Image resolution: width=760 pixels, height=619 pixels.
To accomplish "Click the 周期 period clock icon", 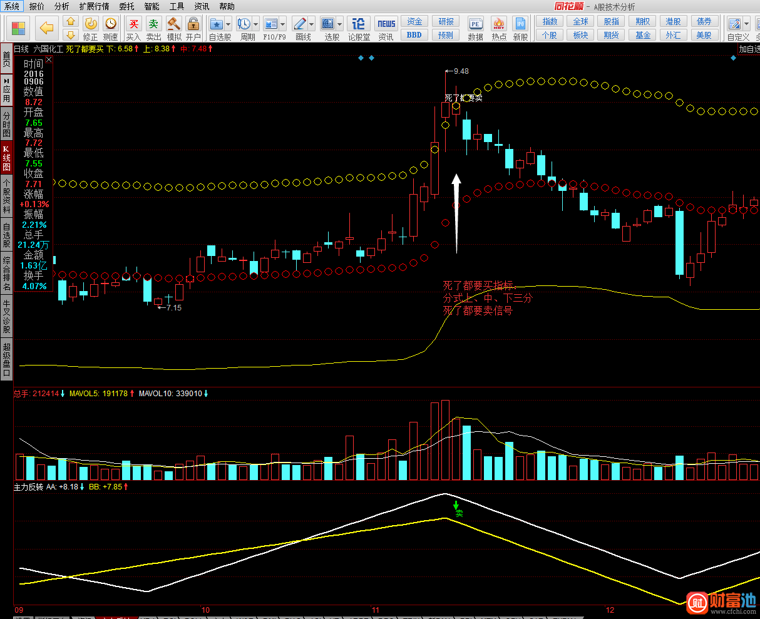I will 244,24.
